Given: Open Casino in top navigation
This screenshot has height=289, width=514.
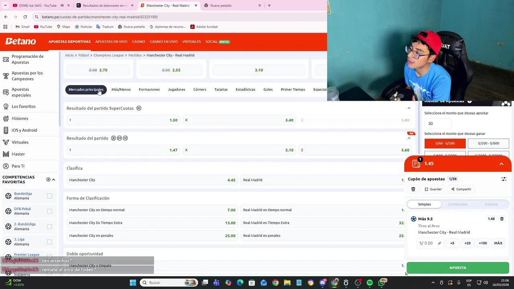Looking at the screenshot, I should pos(139,42).
